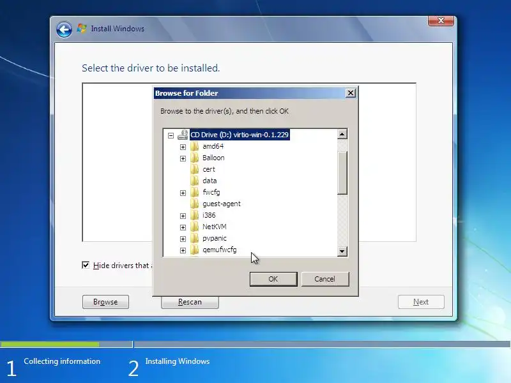Select the 'guest-agent' folder name
This screenshot has width=511, height=383.
tap(222, 204)
